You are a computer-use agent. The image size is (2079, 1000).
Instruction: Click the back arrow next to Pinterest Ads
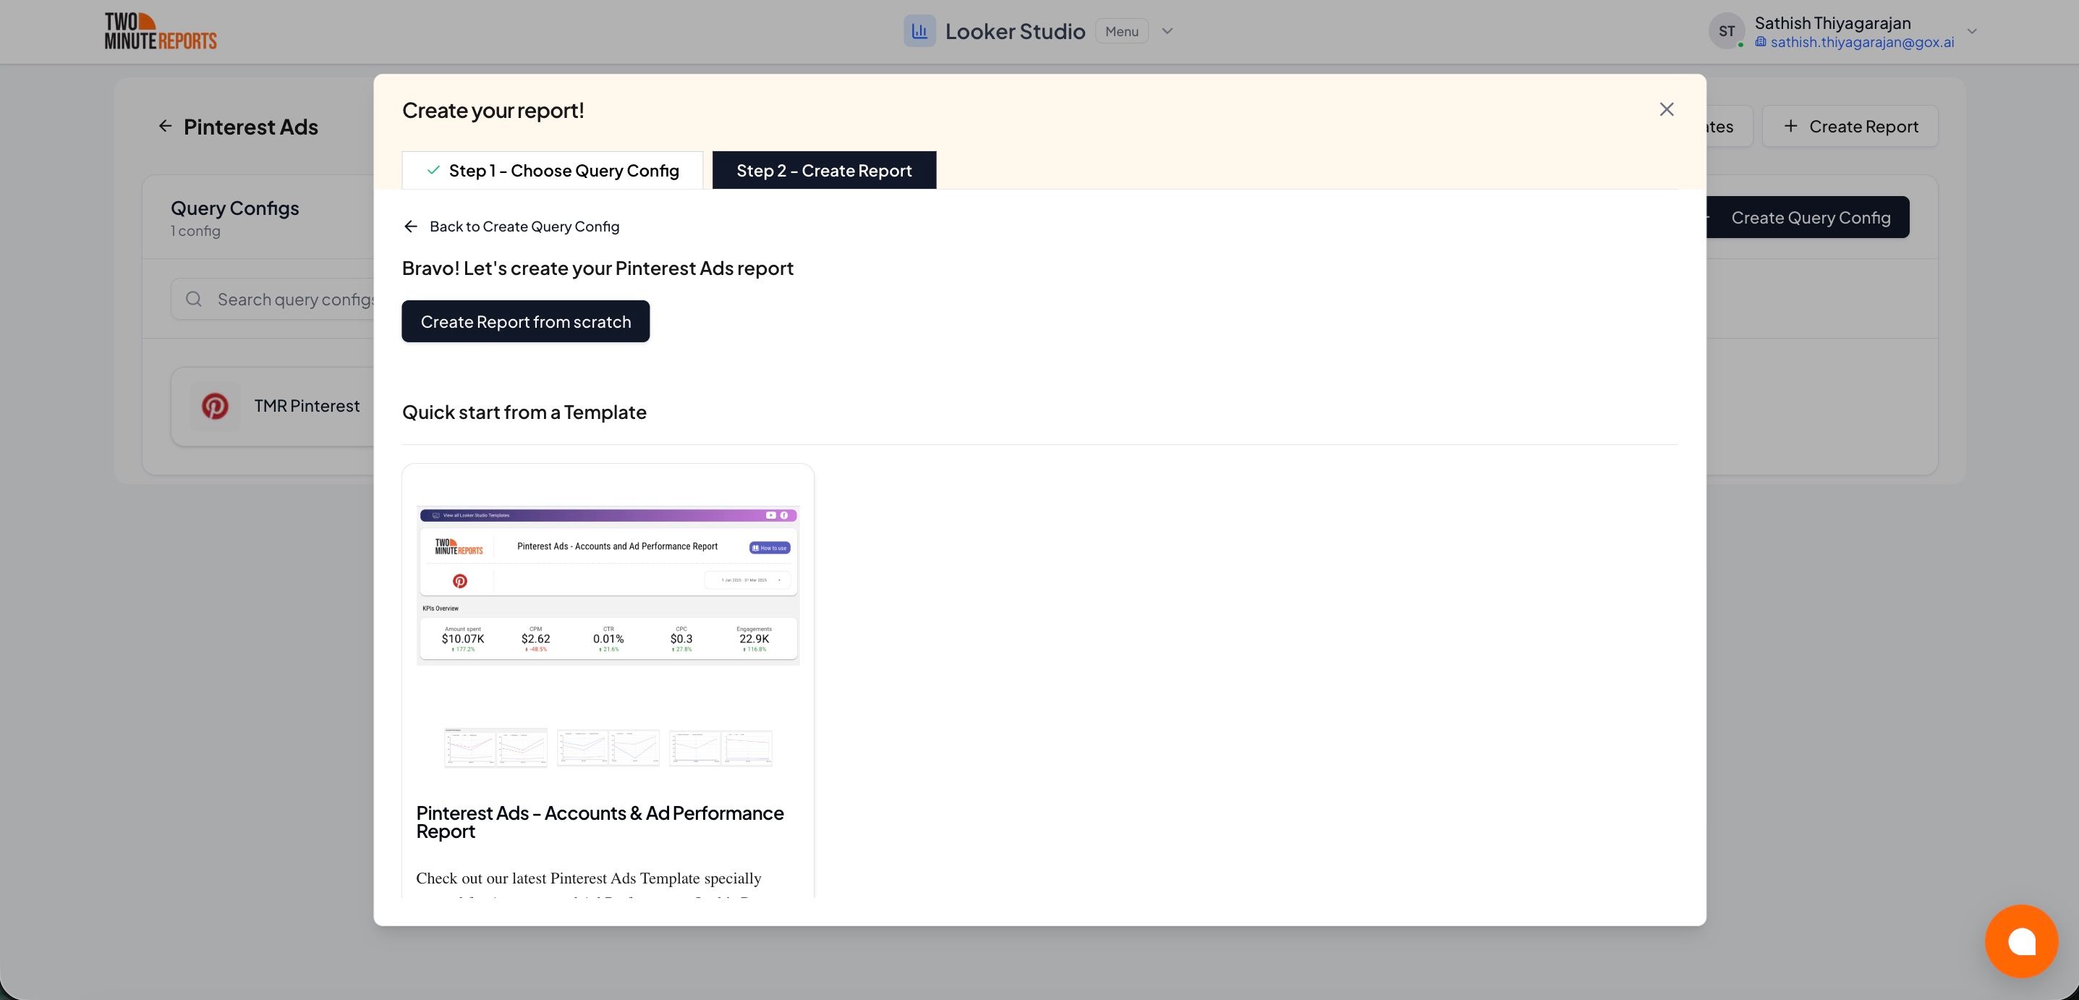165,126
